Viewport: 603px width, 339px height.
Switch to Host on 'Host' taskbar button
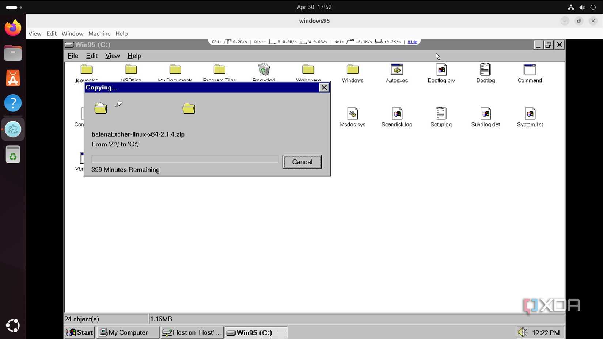click(x=192, y=332)
